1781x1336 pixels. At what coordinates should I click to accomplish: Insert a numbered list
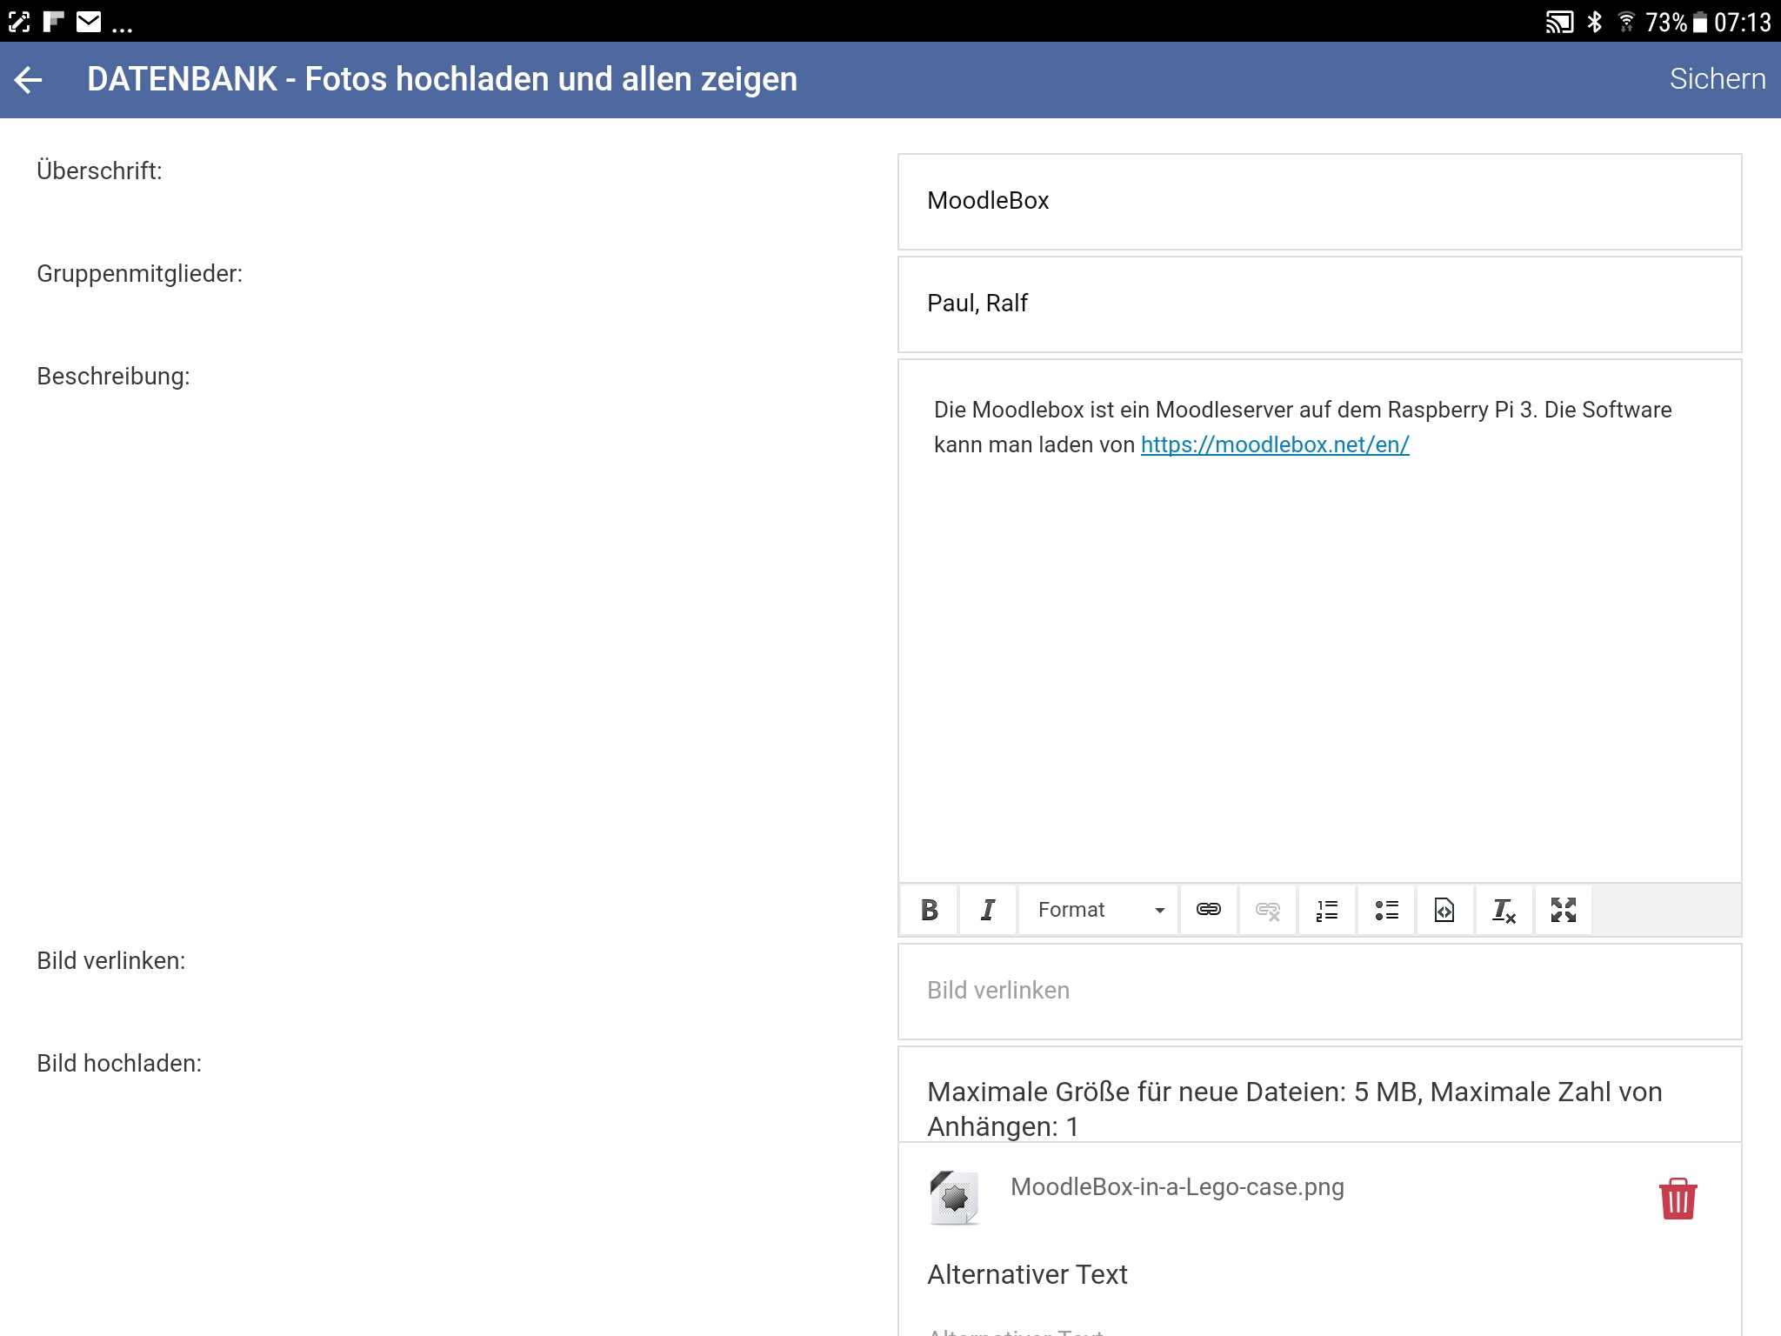[1327, 910]
